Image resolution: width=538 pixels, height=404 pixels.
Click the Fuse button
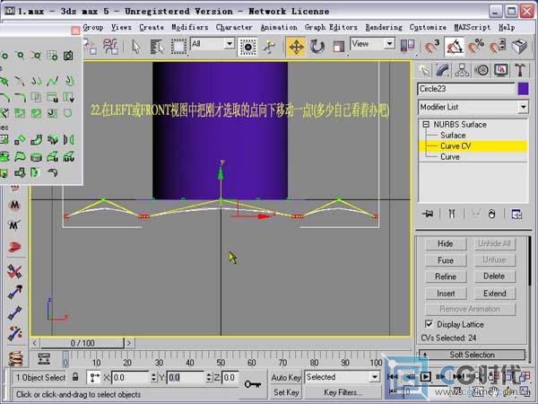[x=446, y=260]
